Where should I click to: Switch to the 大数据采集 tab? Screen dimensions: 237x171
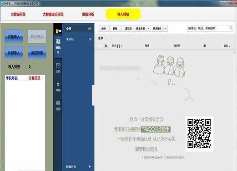click(18, 15)
